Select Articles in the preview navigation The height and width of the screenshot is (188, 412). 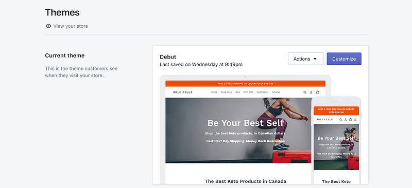(x=276, y=92)
